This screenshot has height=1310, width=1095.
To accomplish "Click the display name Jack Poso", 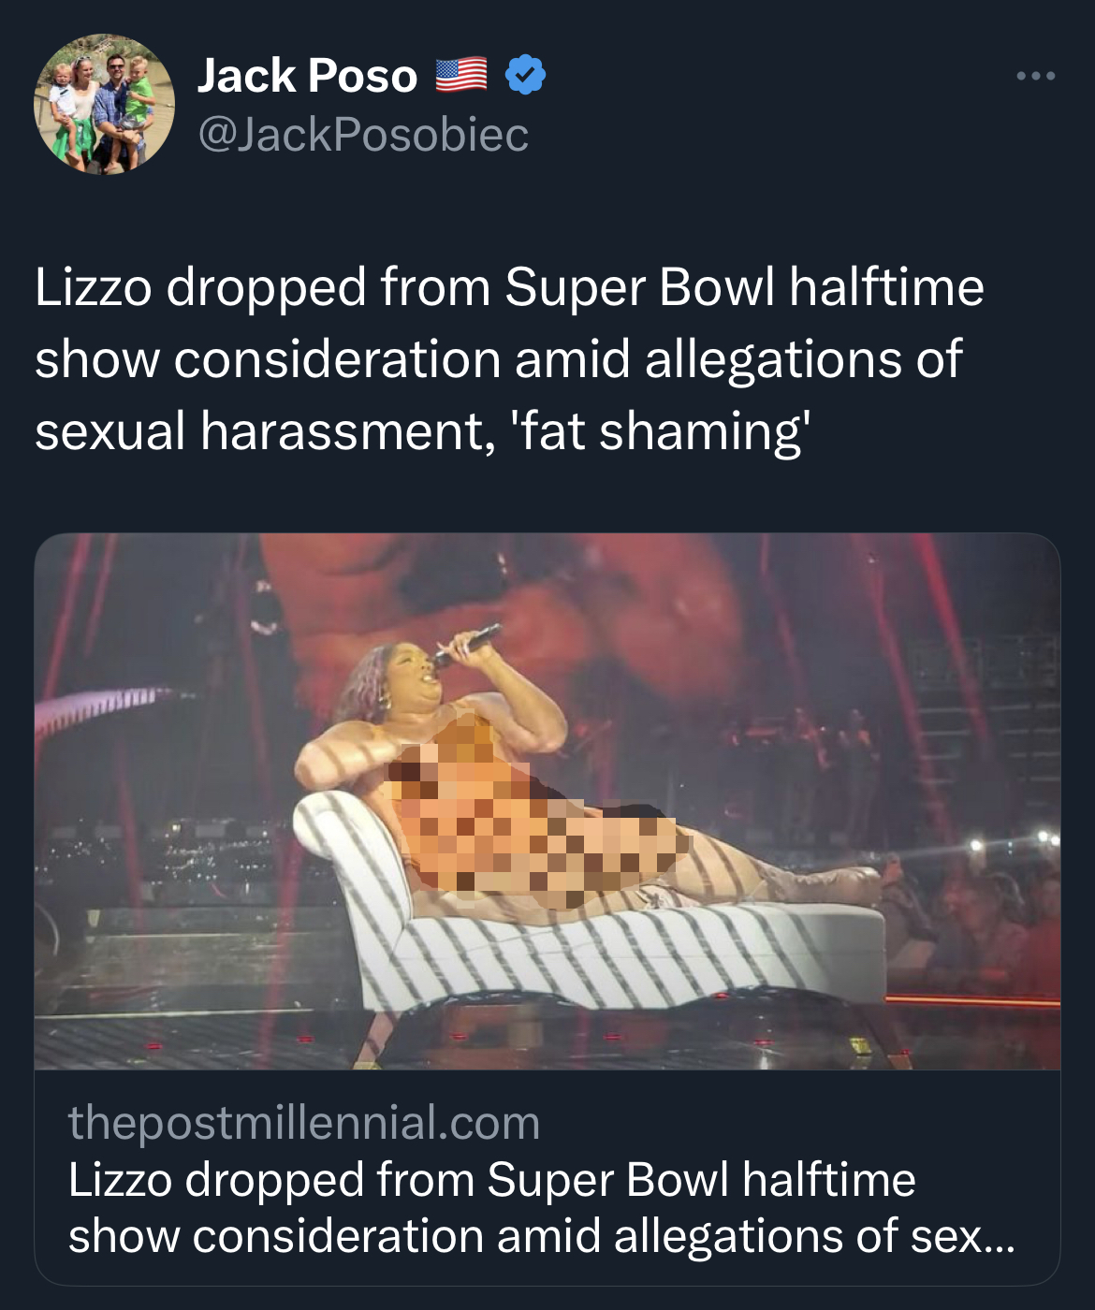I will (307, 76).
